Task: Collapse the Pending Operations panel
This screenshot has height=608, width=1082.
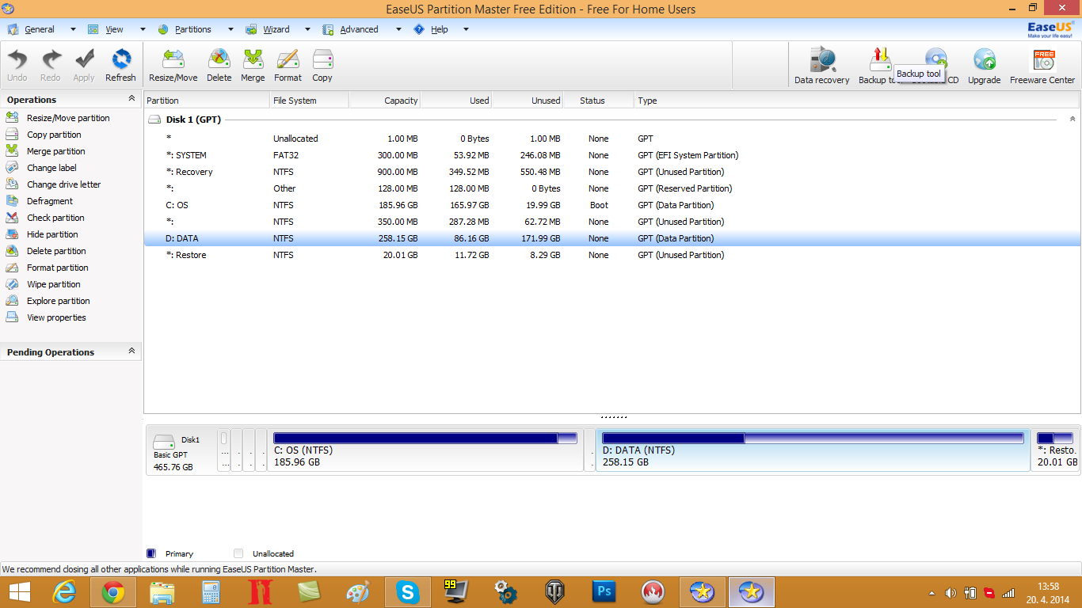Action: 131,351
